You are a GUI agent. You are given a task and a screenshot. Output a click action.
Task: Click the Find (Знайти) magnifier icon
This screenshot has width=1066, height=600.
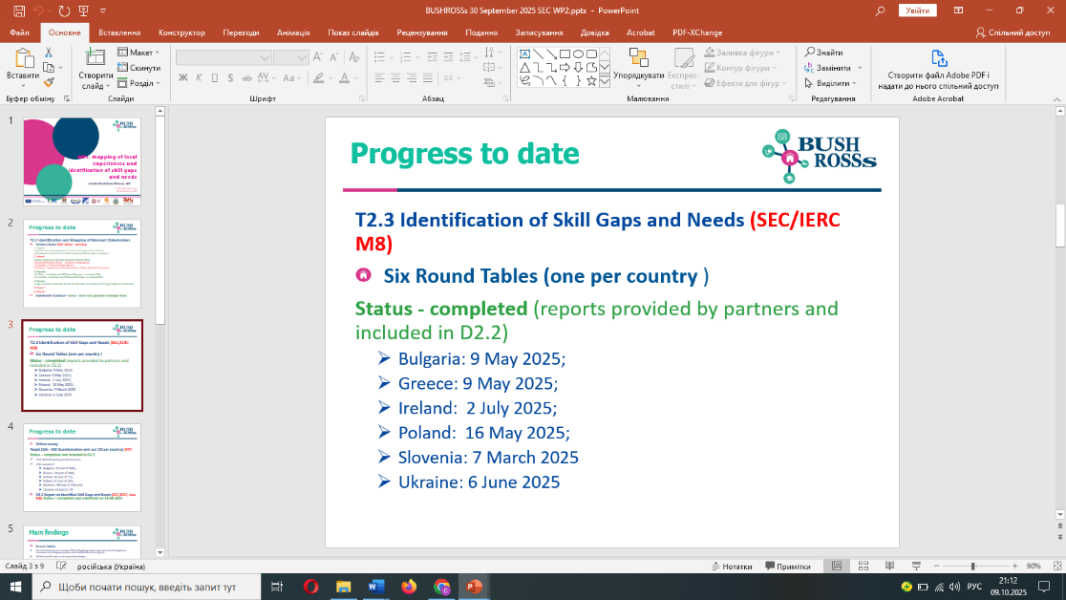(x=810, y=53)
